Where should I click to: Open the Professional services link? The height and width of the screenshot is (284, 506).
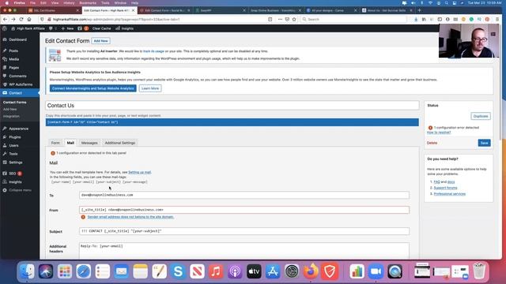pyautogui.click(x=450, y=194)
